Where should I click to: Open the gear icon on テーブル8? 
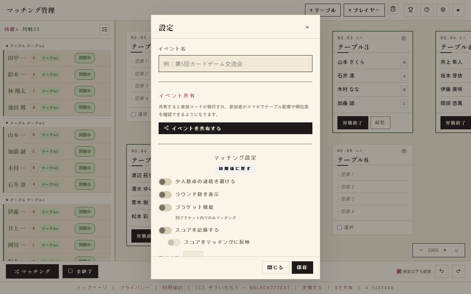point(404,151)
